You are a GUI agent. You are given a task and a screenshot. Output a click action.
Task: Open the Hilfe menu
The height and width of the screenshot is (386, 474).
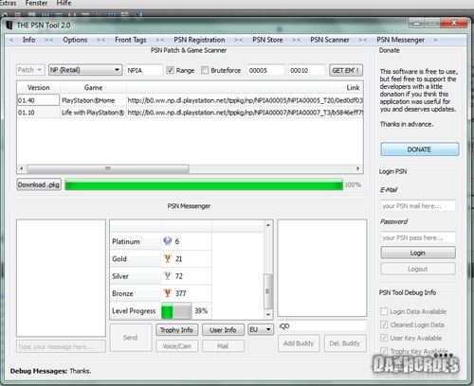click(64, 3)
